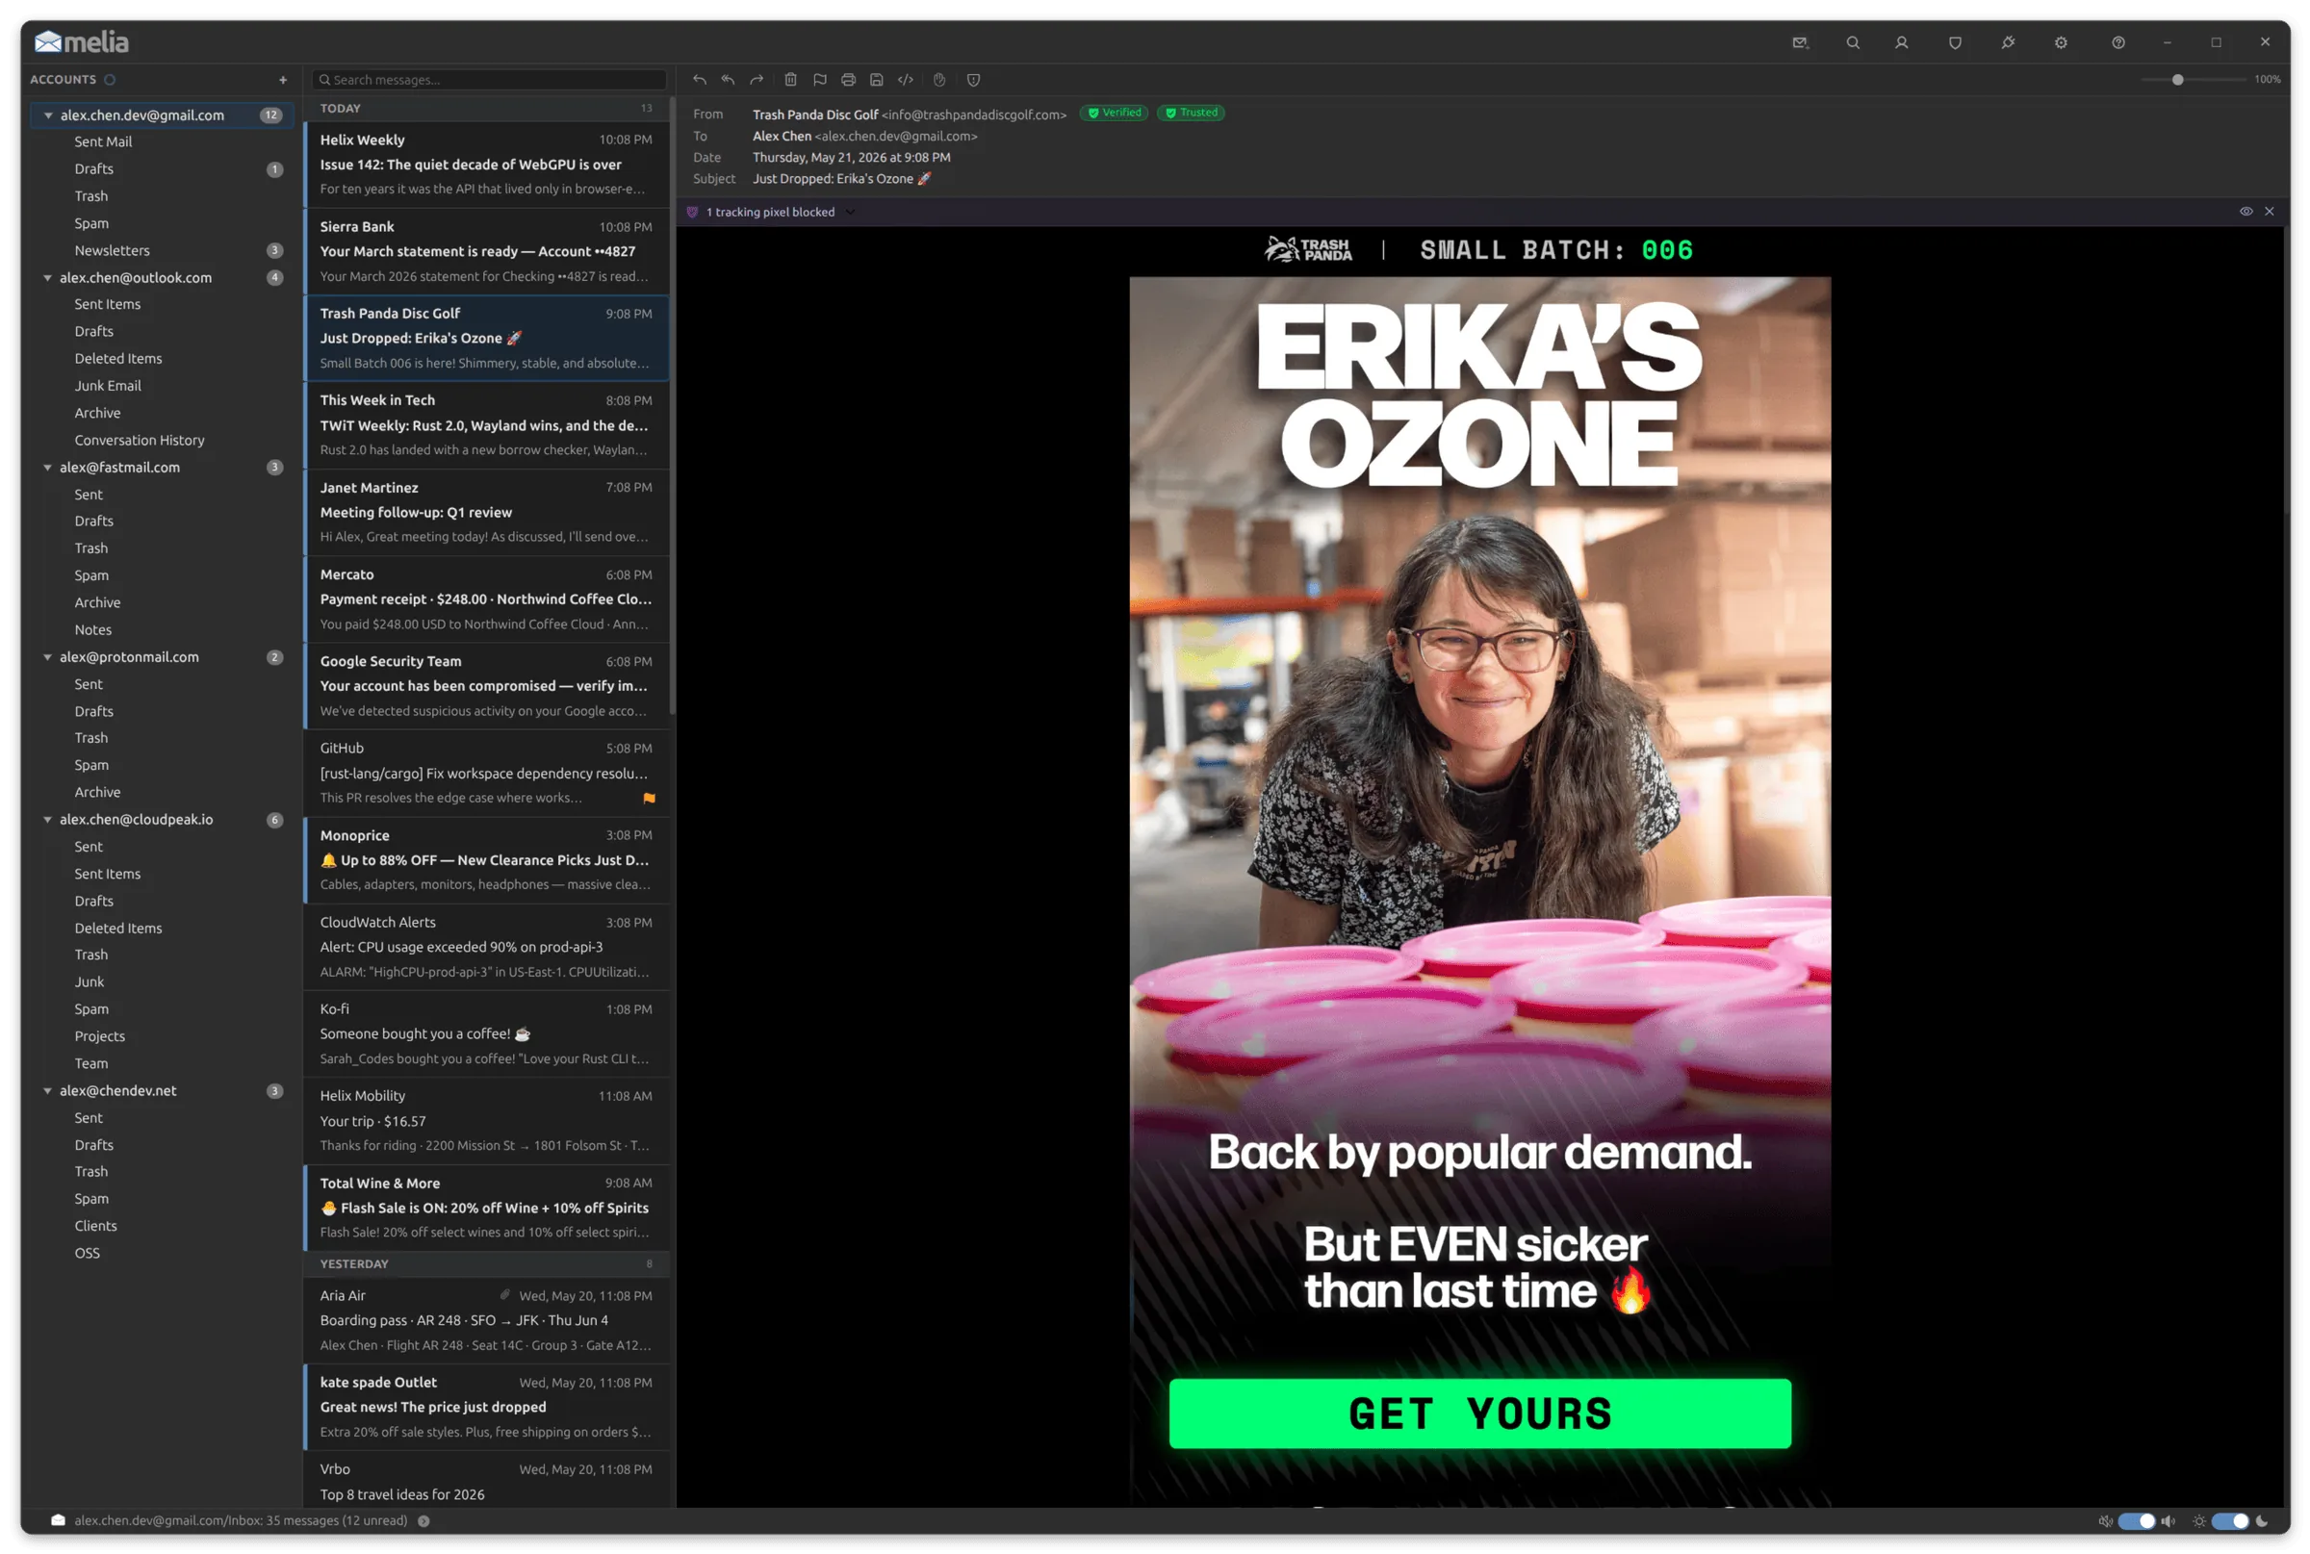Click the moon icon in status bar
Viewport: 2310px width, 1554px height.
[2262, 1520]
